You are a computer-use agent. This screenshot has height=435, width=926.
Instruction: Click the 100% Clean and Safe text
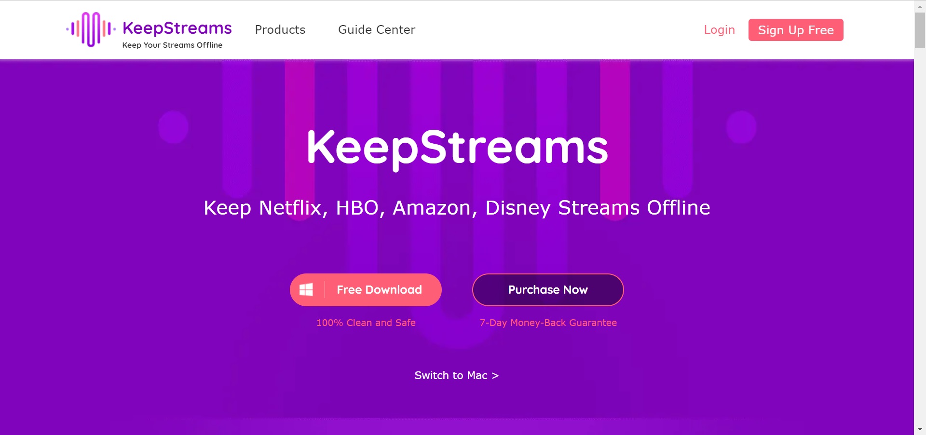point(366,323)
